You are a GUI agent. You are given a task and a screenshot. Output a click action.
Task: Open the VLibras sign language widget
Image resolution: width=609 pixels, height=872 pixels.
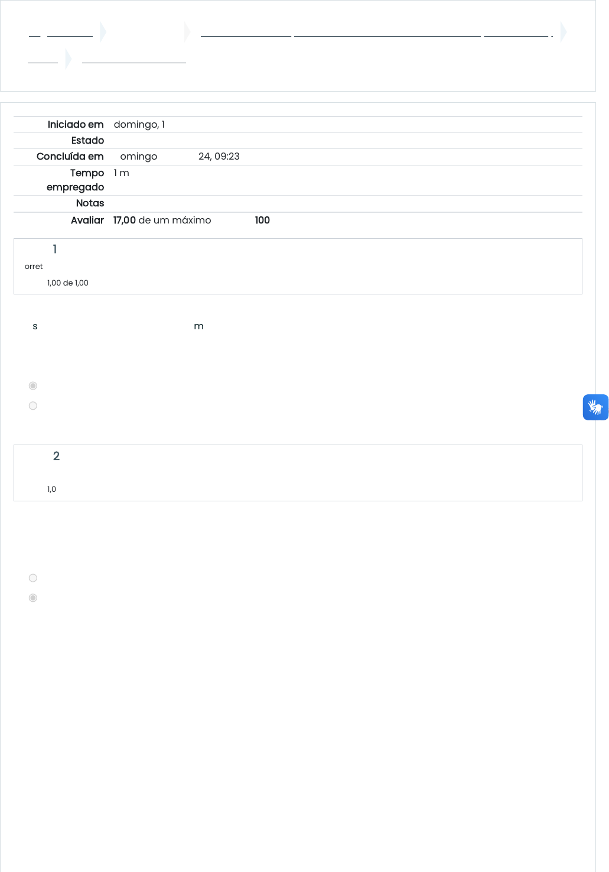point(595,407)
